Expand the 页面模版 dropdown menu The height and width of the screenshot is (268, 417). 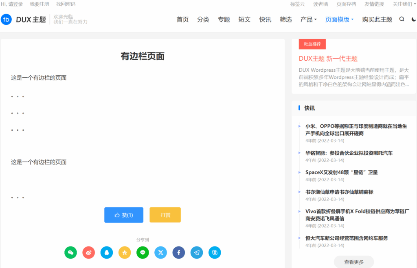coord(339,19)
